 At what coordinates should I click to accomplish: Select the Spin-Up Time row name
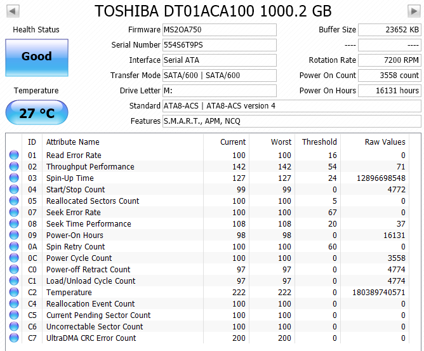70,178
